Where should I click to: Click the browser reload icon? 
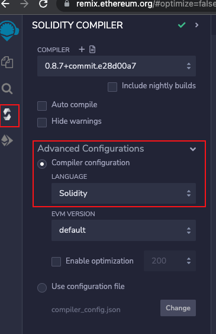(x=43, y=4)
